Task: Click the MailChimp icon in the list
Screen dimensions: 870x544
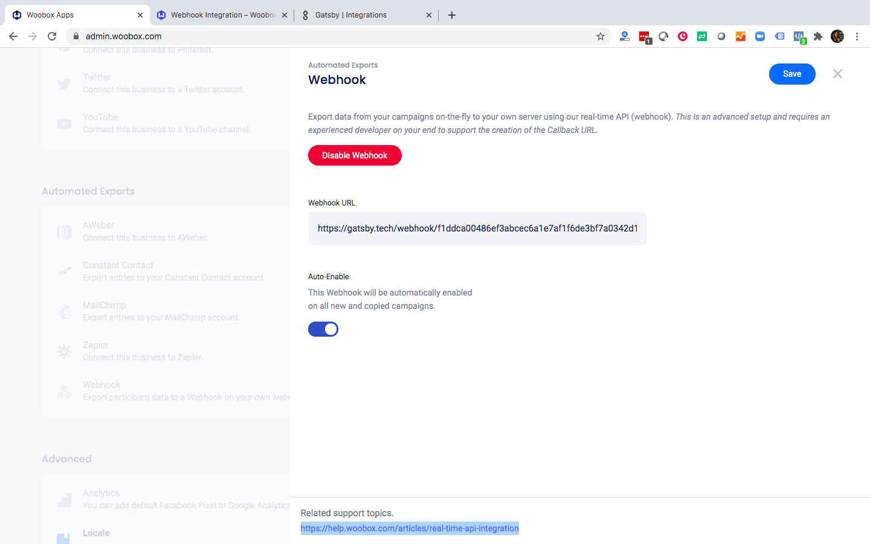Action: (x=64, y=311)
